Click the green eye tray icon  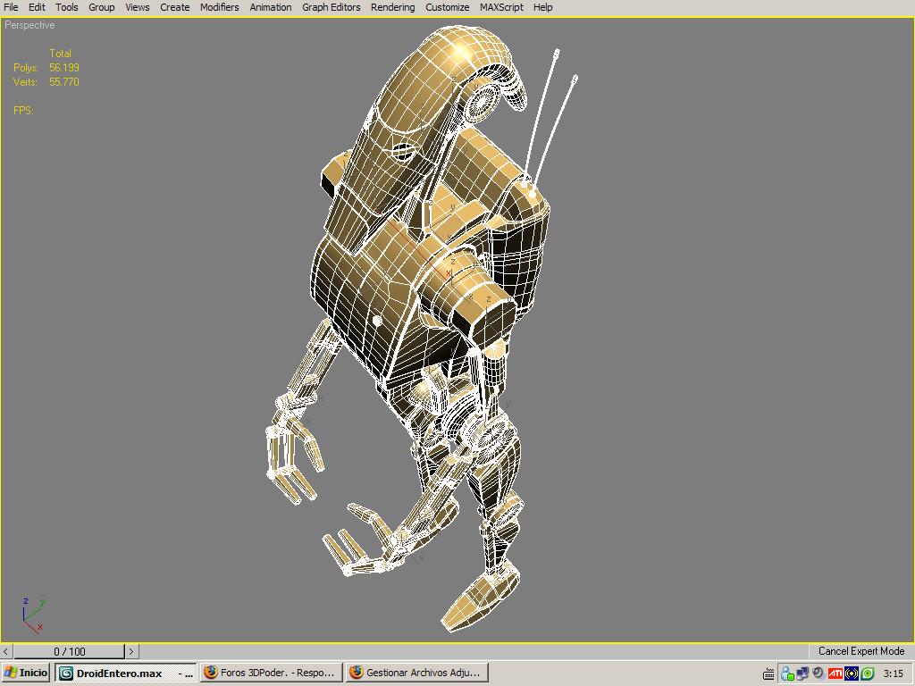click(867, 673)
